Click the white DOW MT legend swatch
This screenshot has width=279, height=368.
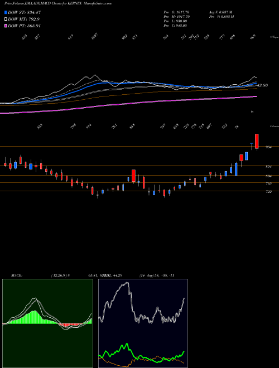6,20
